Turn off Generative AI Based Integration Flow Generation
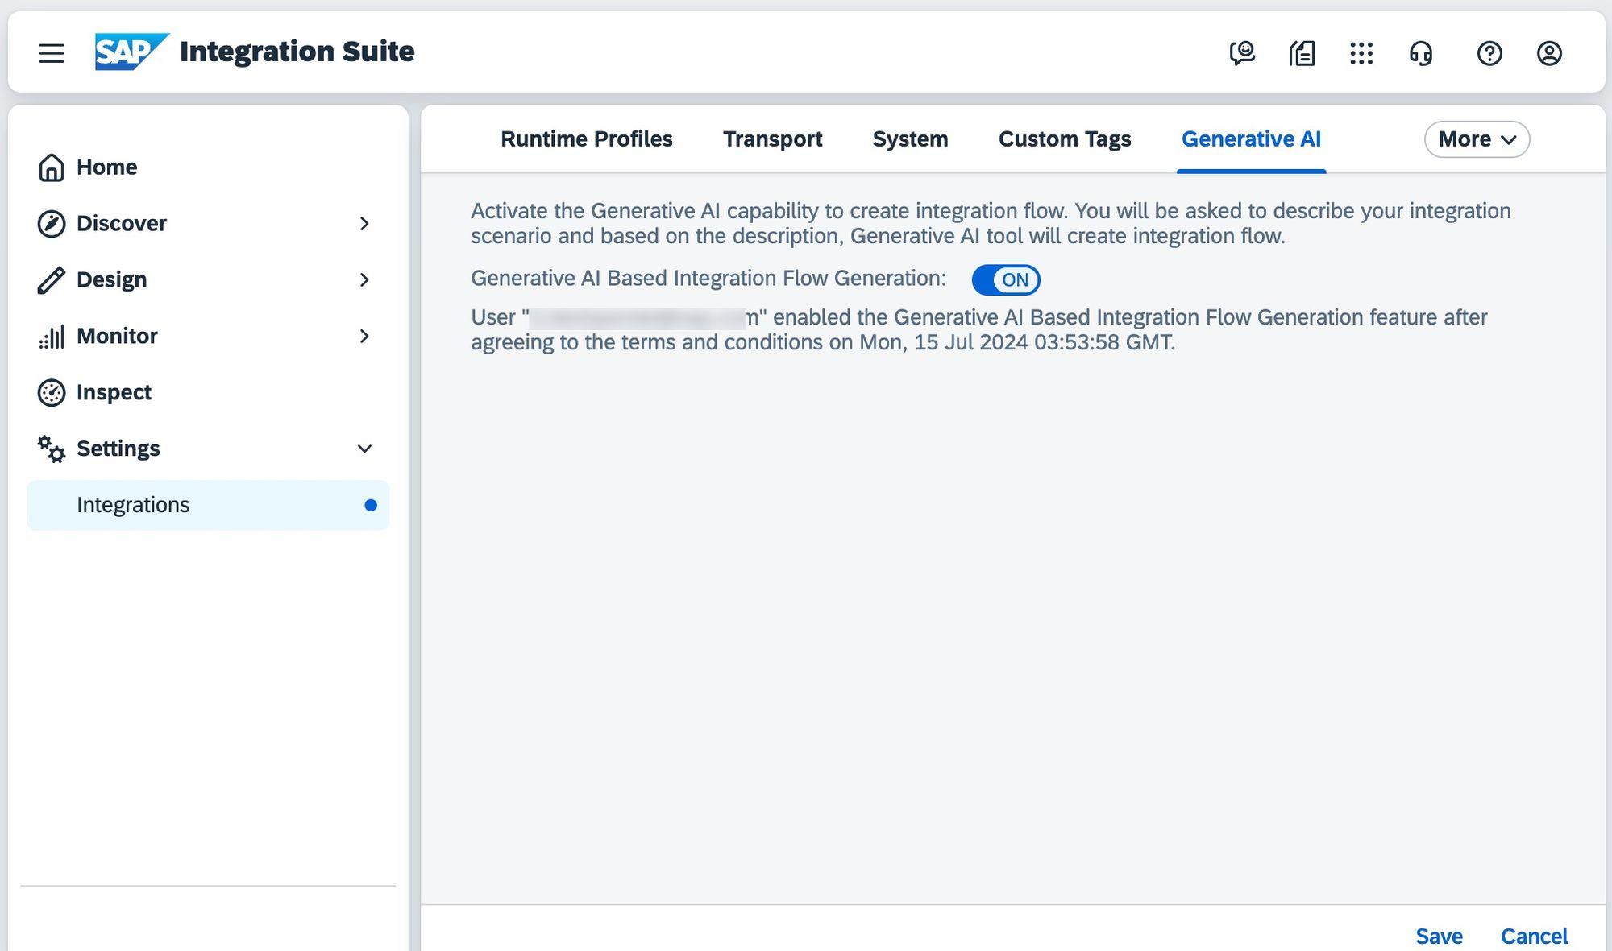This screenshot has width=1612, height=951. (x=1005, y=279)
